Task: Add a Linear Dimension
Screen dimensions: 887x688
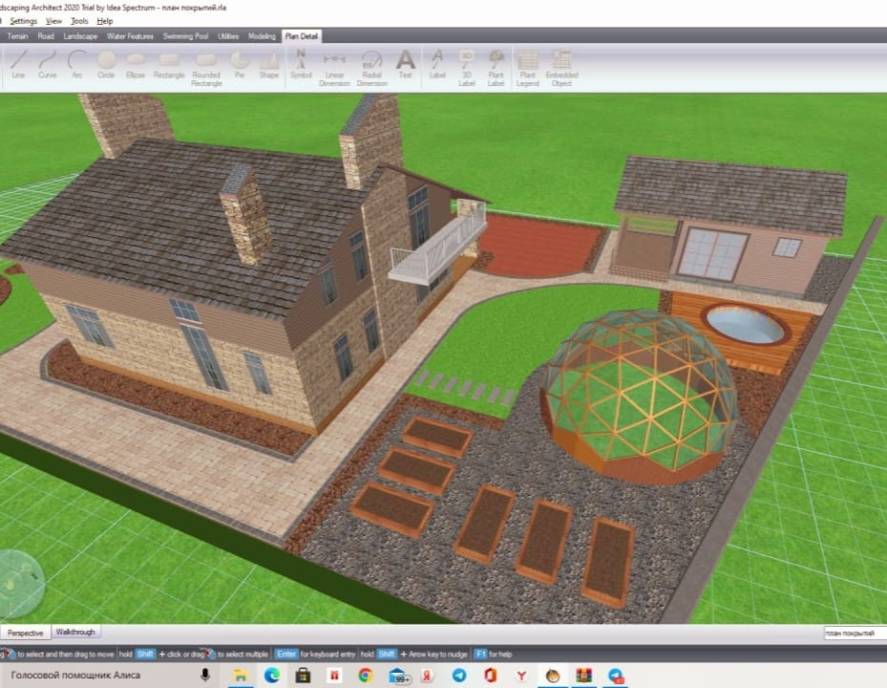Action: pyautogui.click(x=334, y=65)
